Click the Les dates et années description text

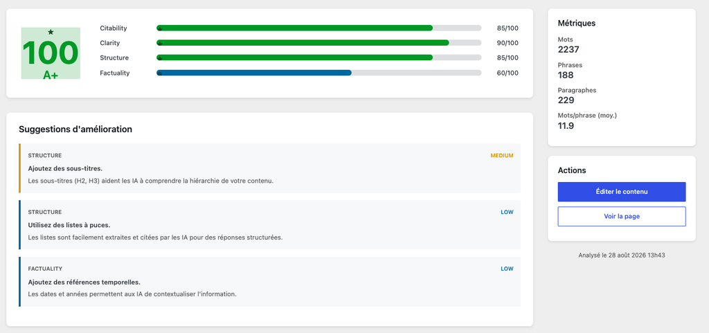(132, 294)
